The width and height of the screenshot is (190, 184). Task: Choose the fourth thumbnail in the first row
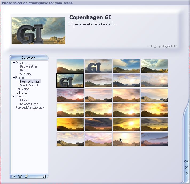[x=154, y=66]
